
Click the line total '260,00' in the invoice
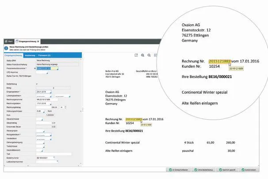(230, 143)
